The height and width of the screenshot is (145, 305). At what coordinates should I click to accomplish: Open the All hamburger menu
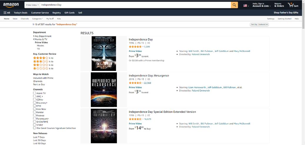click(7, 13)
